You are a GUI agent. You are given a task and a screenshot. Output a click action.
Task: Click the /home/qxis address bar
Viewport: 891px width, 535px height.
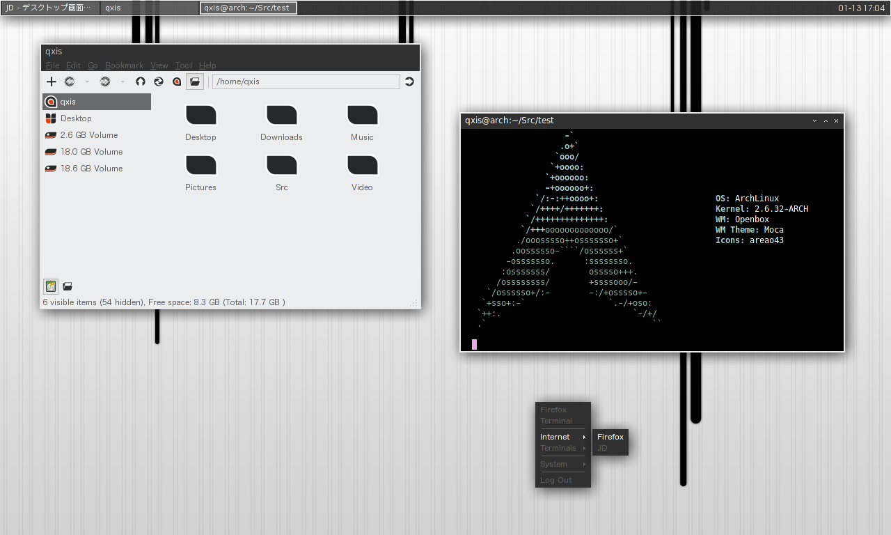306,82
